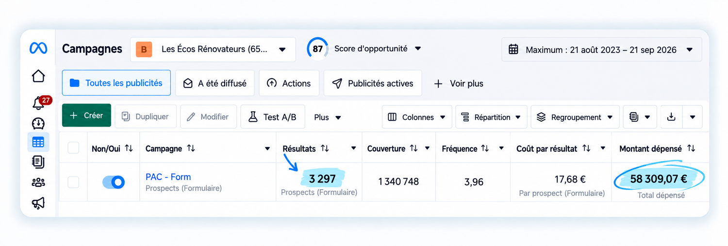Click the export download icon
Viewport: 728px width, 246px height.
pyautogui.click(x=671, y=117)
